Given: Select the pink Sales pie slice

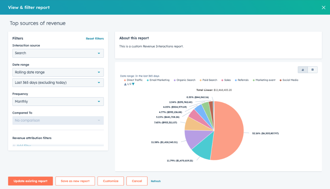Looking at the screenshot, I should click(x=198, y=117).
